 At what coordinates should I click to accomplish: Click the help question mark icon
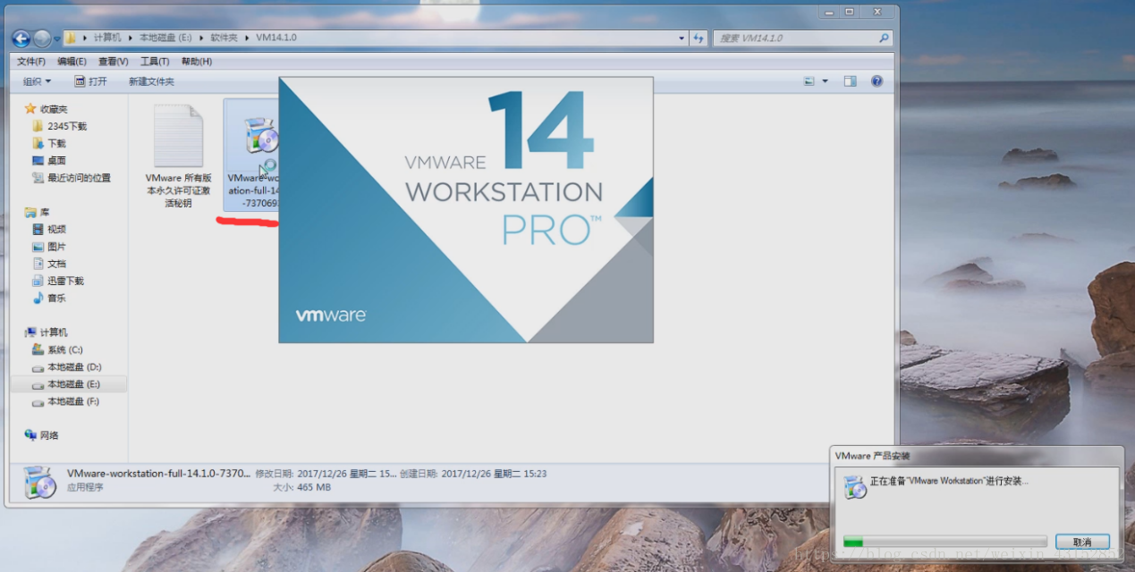tap(877, 81)
